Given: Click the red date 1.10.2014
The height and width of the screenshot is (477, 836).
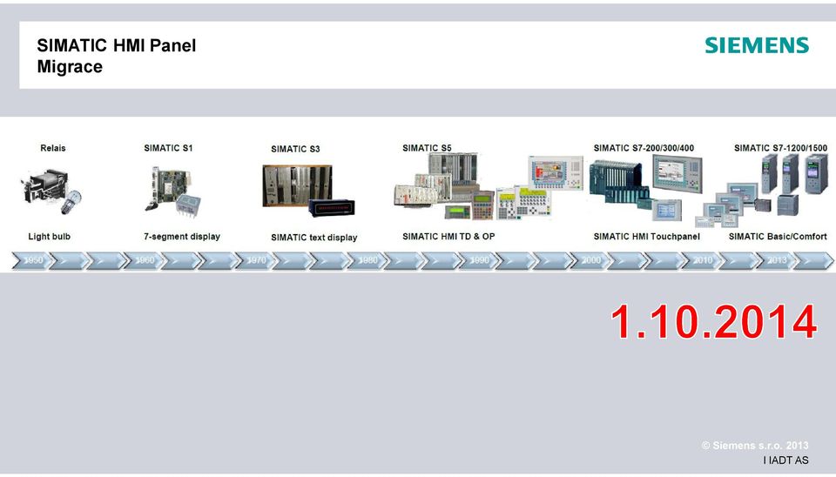Looking at the screenshot, I should pos(713,322).
